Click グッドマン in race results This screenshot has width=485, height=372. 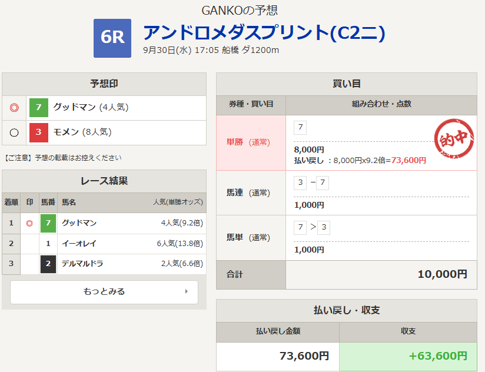[79, 223]
